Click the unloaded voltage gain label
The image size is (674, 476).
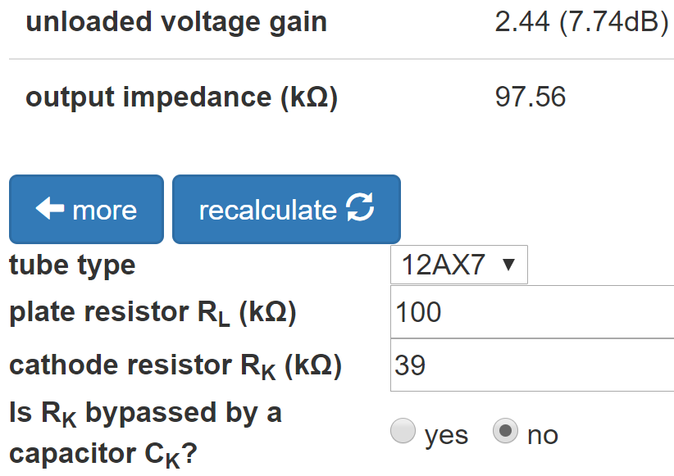coord(176,22)
